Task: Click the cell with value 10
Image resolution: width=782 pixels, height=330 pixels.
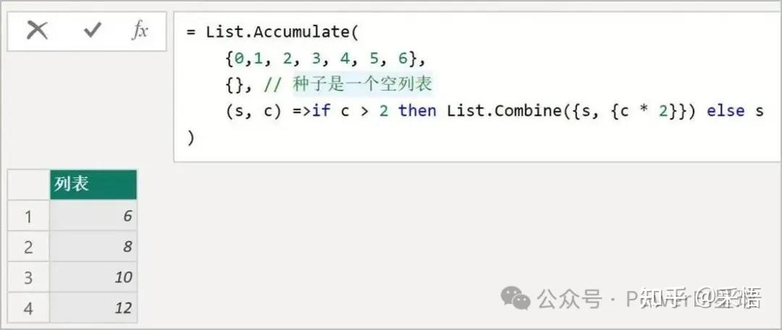Action: click(x=93, y=277)
